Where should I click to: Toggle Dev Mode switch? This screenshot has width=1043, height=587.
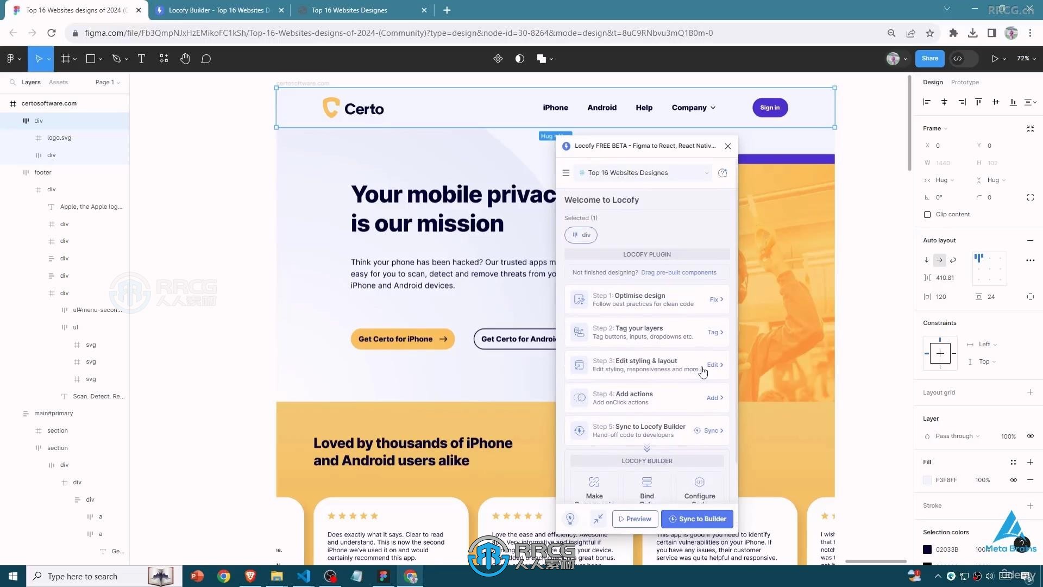(x=963, y=59)
